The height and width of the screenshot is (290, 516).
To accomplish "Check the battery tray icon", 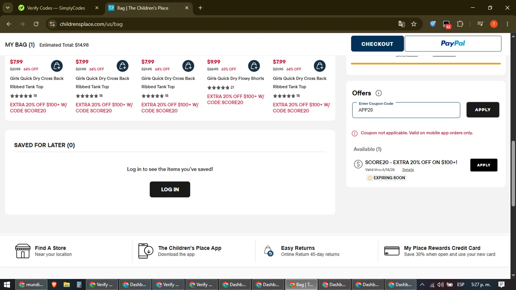I will tap(450, 284).
